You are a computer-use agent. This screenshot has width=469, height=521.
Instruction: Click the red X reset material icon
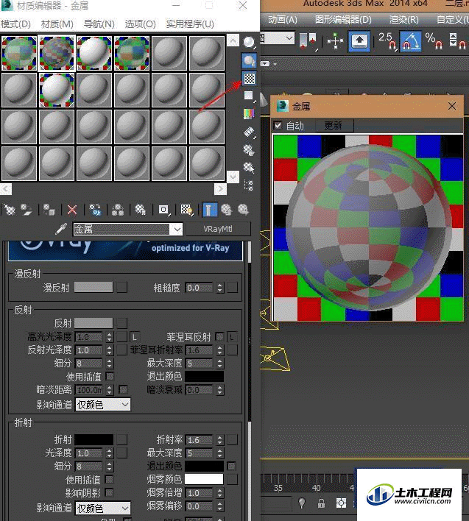72,210
